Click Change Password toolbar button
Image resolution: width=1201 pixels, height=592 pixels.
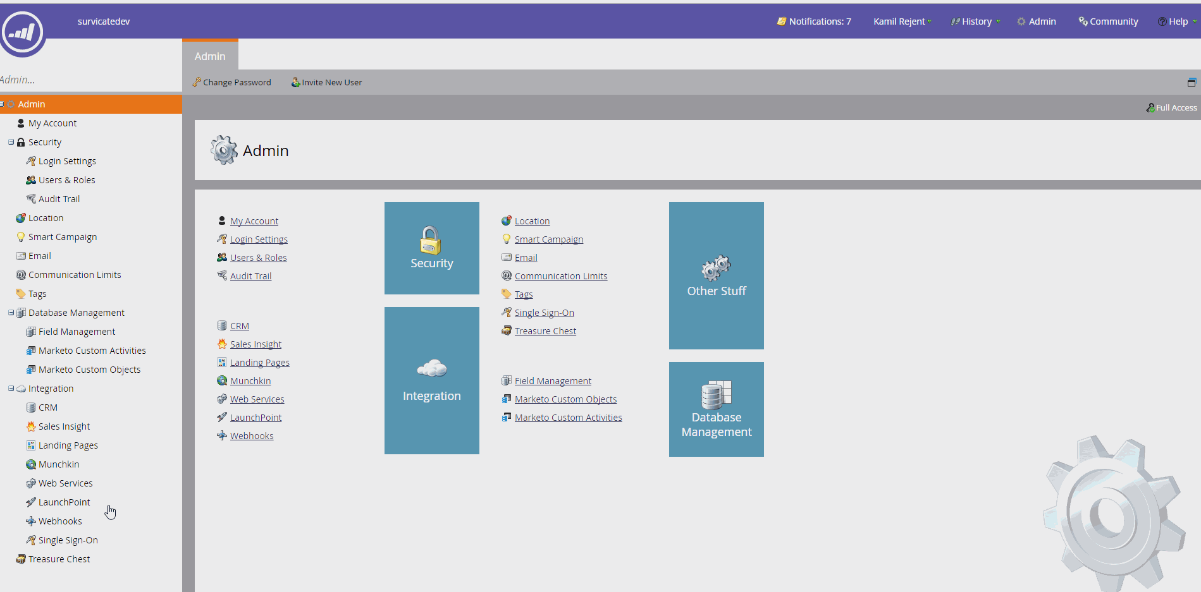coord(231,82)
